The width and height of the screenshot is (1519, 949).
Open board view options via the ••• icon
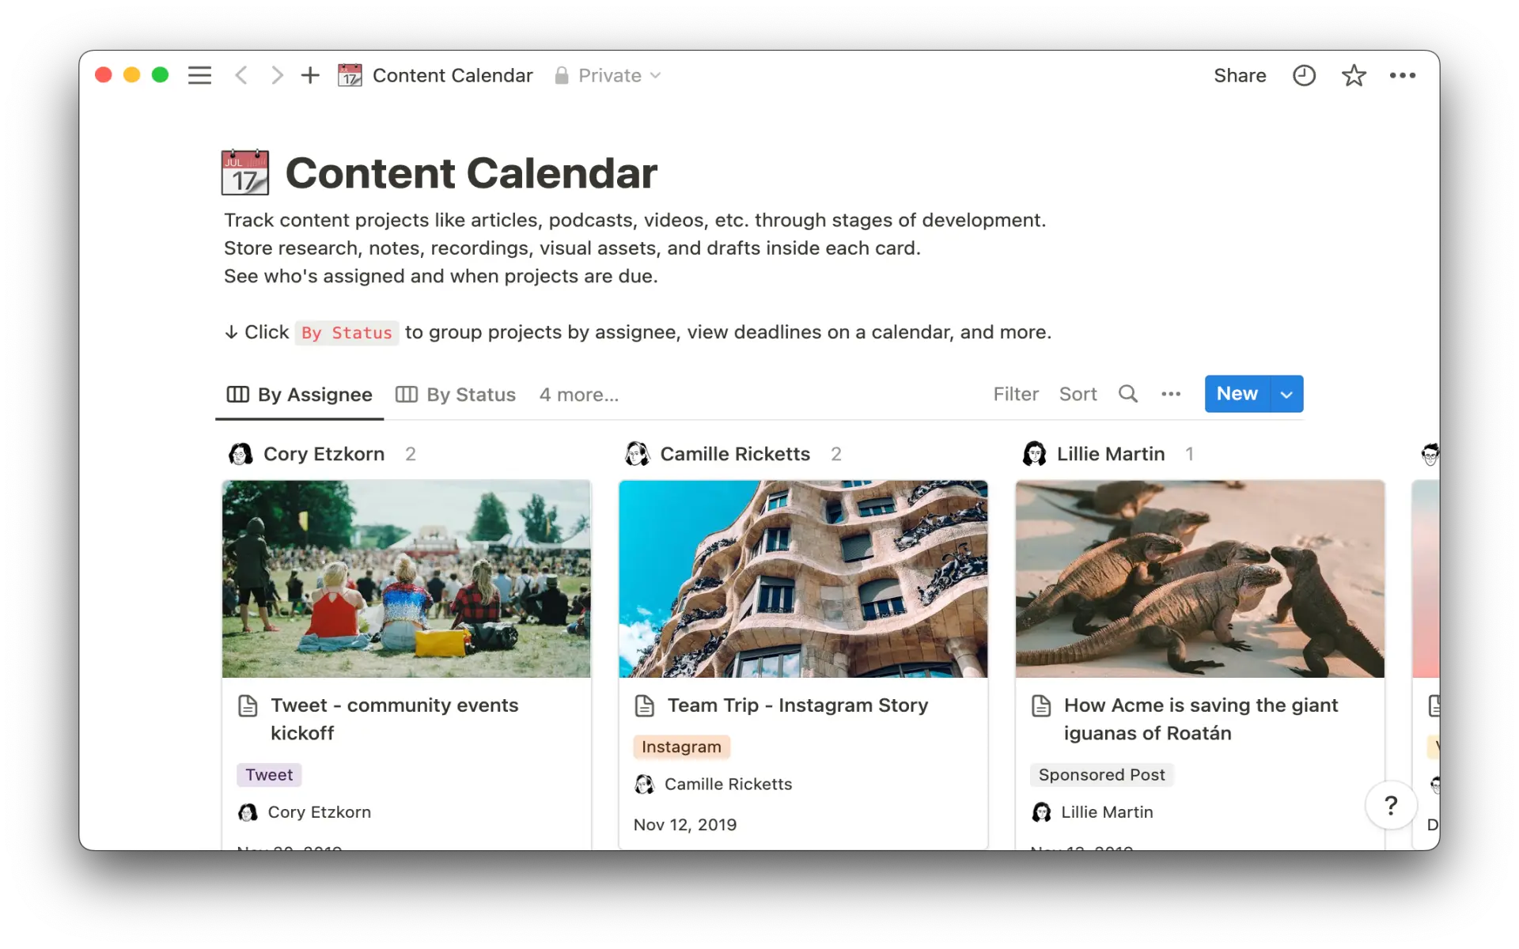click(x=1171, y=394)
